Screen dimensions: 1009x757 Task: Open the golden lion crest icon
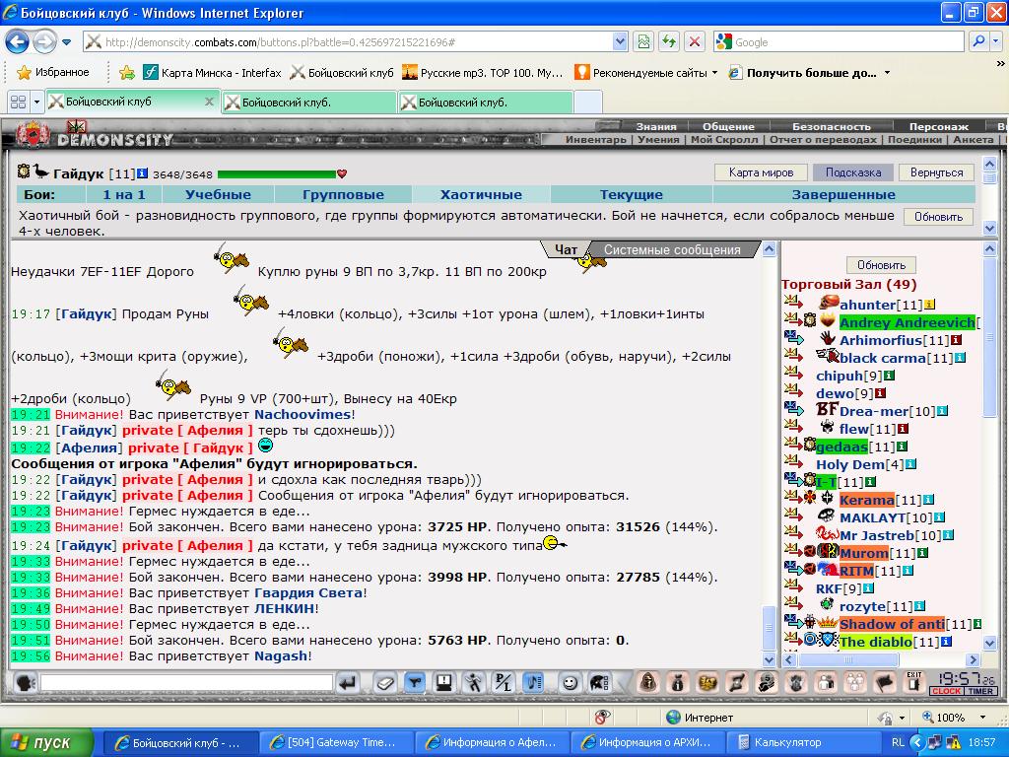[x=707, y=682]
